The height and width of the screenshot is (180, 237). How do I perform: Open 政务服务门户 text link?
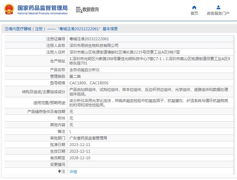[218, 13]
